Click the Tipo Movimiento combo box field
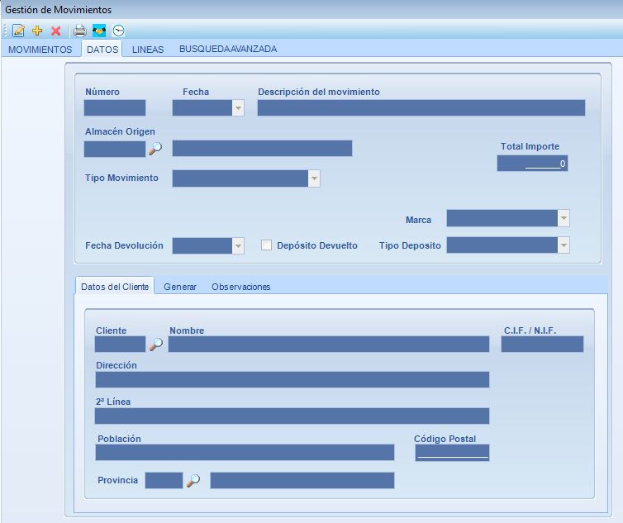 click(240, 178)
